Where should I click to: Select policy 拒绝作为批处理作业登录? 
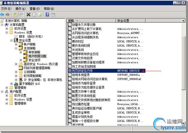coord(88,88)
